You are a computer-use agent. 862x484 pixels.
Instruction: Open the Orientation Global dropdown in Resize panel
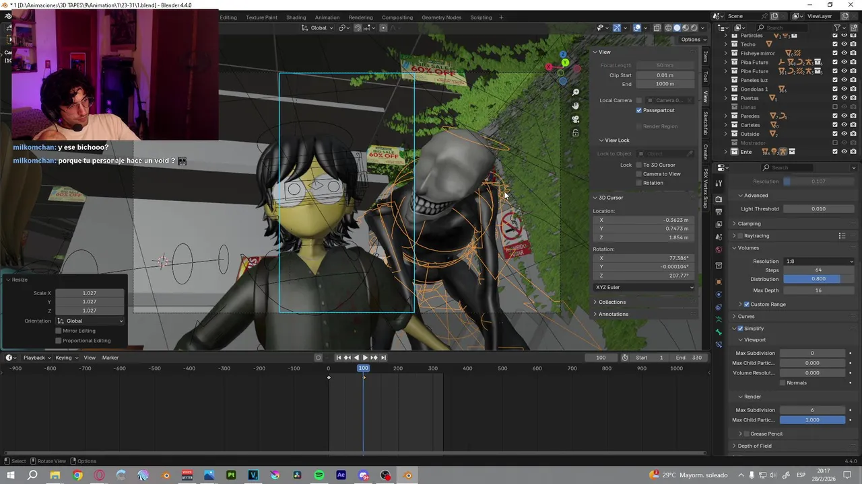(x=90, y=321)
